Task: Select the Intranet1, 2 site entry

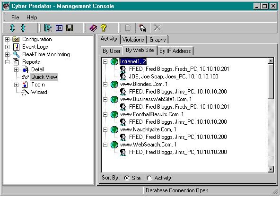Action: tap(133, 61)
